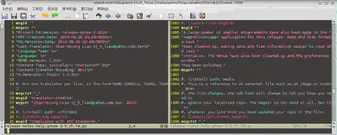The height and width of the screenshot is (135, 337).
Task: Click the Language-Team line
Action: (36, 51)
